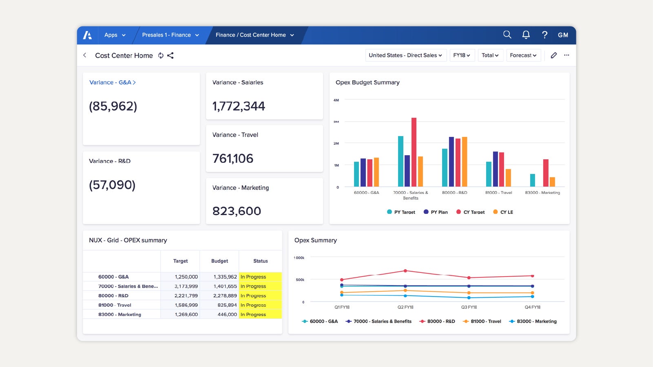Expand the Forecast version dropdown

point(523,55)
